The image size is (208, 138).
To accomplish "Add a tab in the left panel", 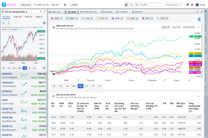I will click(41, 12).
